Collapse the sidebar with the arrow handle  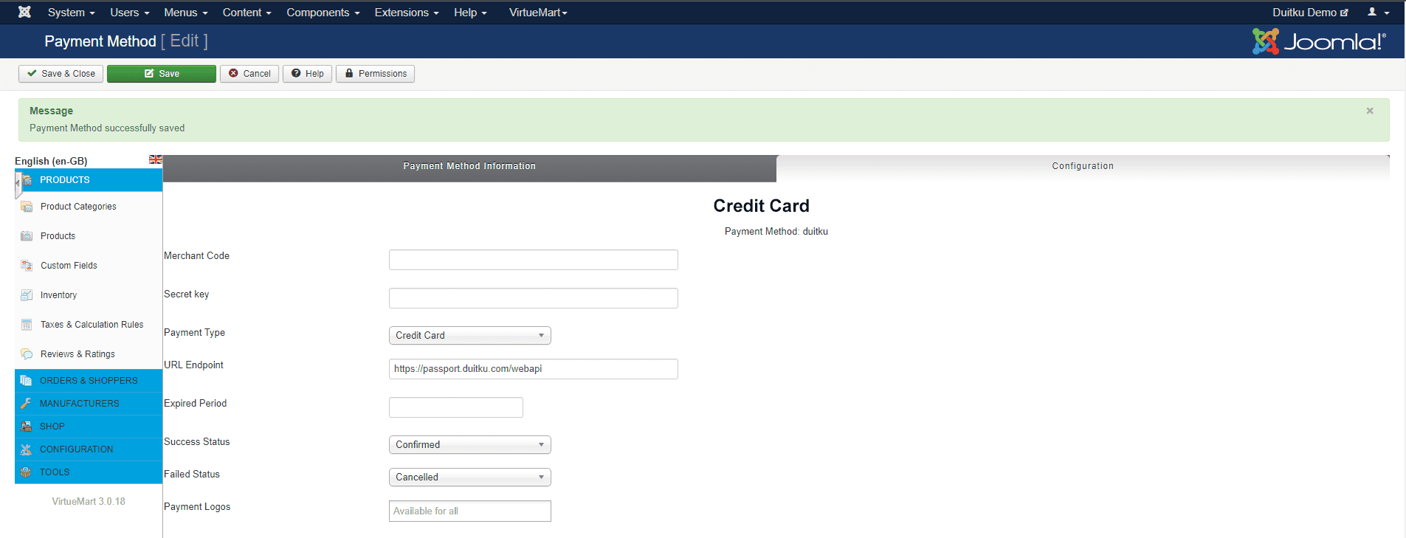[18, 183]
